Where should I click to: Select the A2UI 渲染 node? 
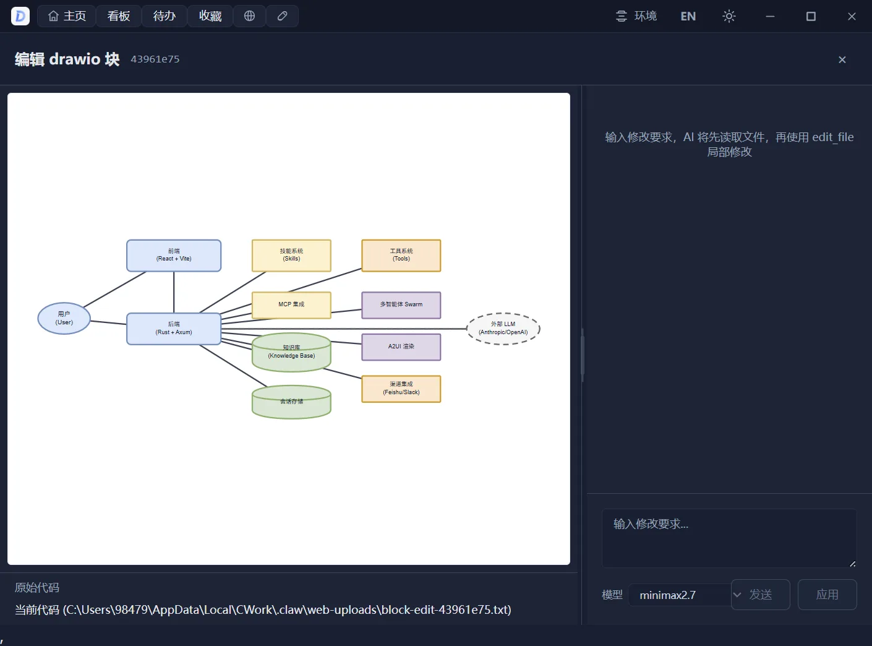(401, 347)
